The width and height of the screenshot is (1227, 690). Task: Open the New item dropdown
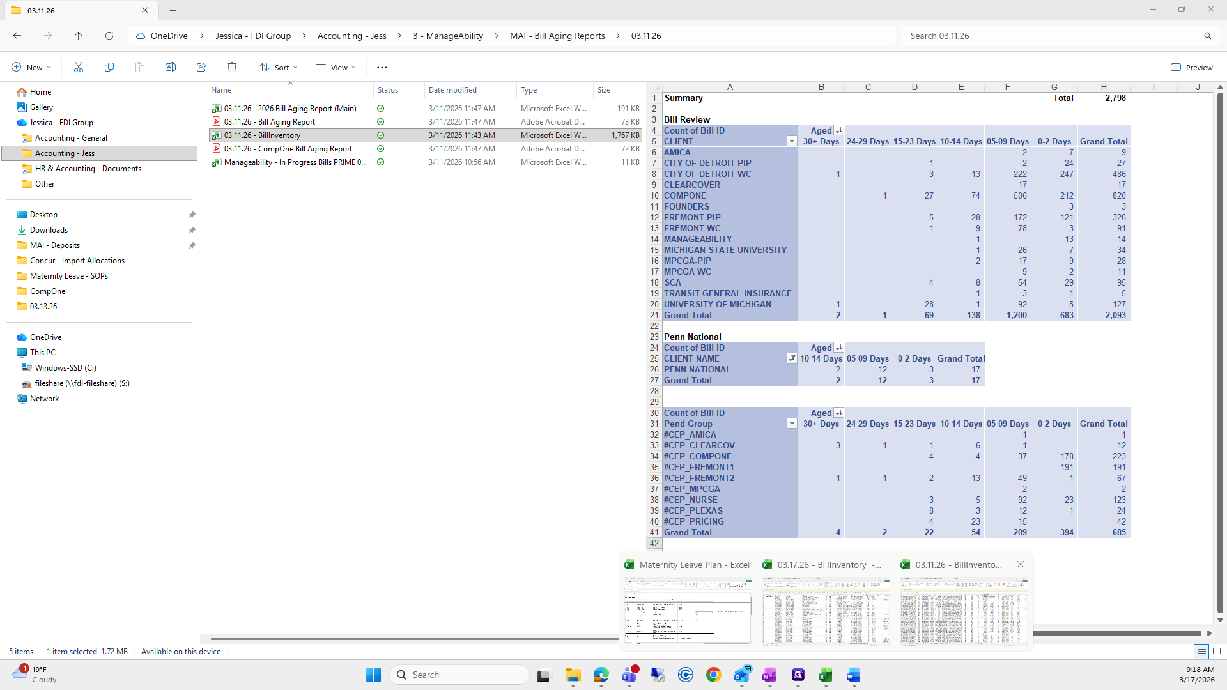(31, 67)
